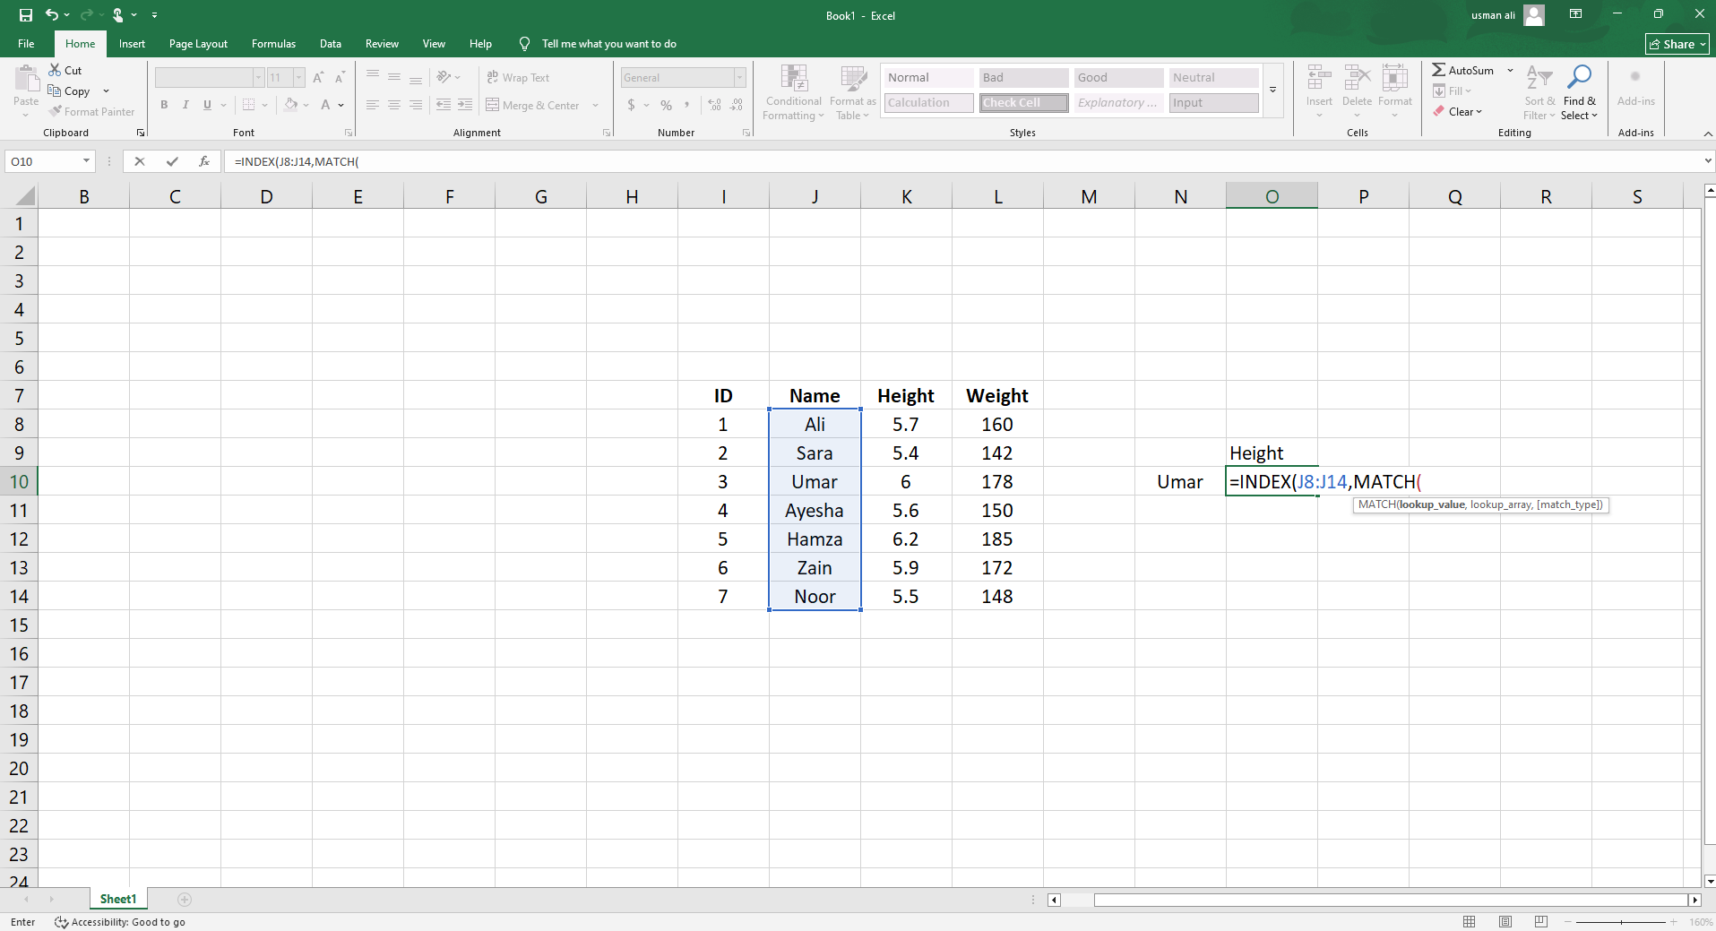1716x931 pixels.
Task: Open Find & Select magnifier
Action: tap(1579, 92)
